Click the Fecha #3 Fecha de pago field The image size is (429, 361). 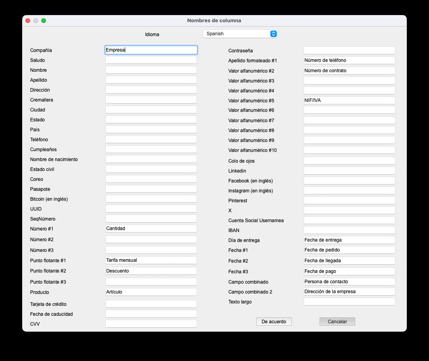[x=349, y=271]
